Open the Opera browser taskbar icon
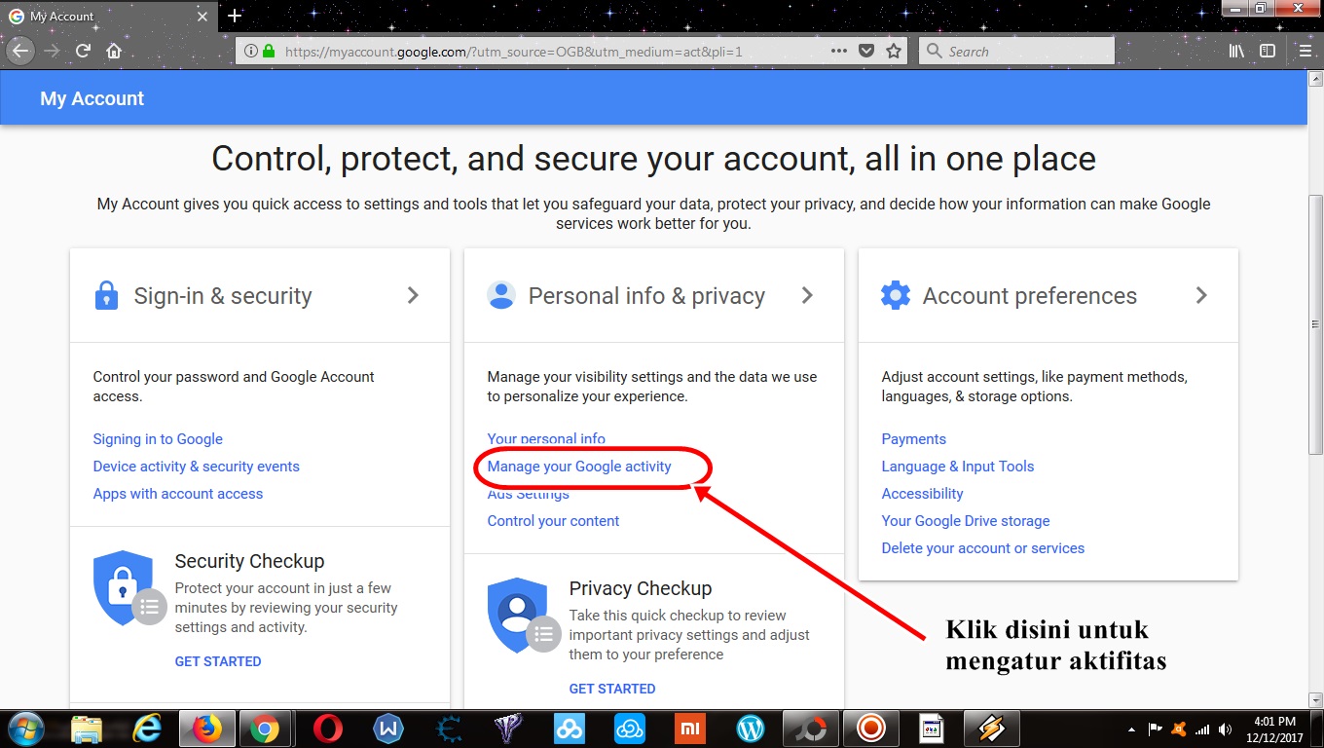Screen dimensions: 1324x748 pos(327,728)
